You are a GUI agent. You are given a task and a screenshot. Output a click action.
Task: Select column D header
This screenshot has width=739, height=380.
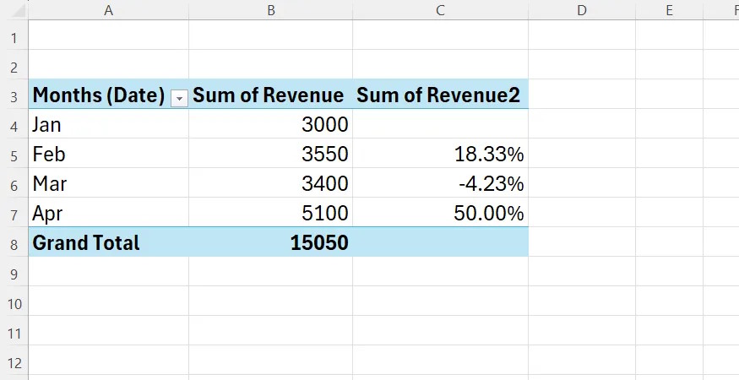[582, 10]
